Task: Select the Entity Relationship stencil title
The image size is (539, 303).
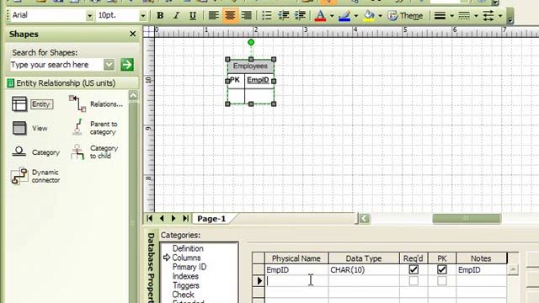Action: [66, 83]
